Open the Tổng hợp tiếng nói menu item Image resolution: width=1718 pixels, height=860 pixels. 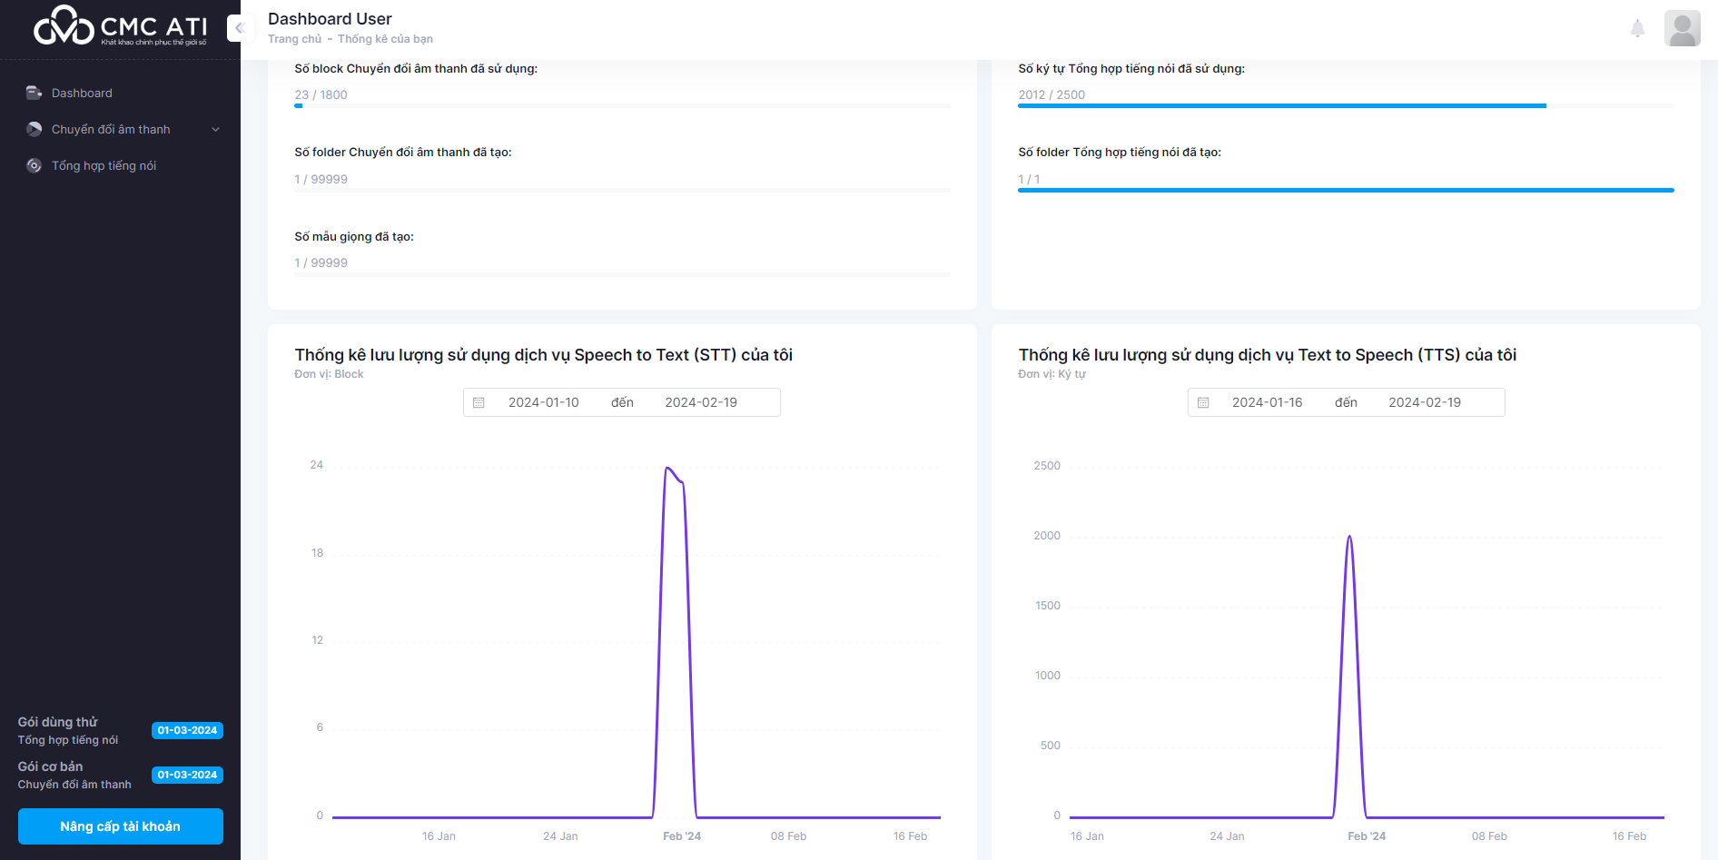pos(104,165)
